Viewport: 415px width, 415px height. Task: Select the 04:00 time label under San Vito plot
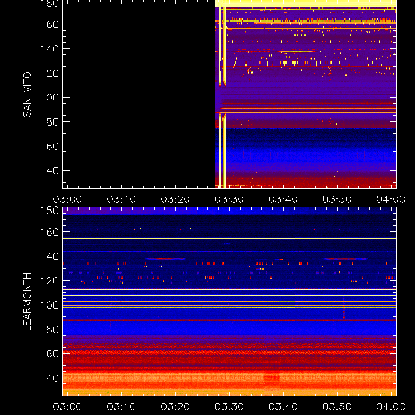[x=391, y=199]
